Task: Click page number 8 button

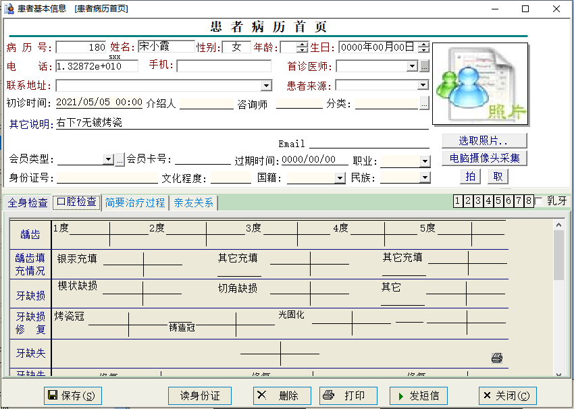Action: [529, 200]
